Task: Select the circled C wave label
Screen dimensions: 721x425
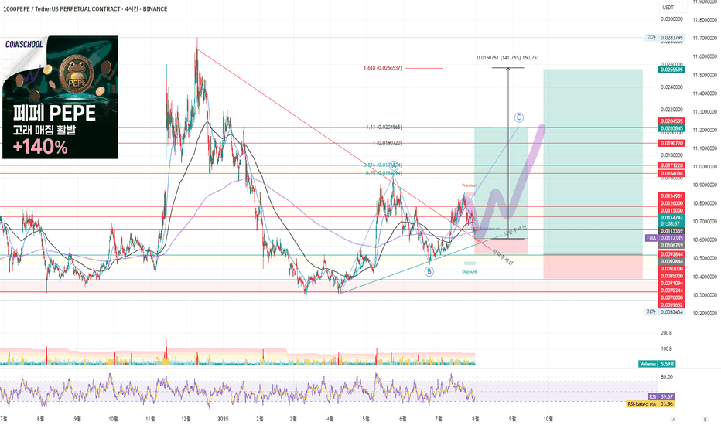Action: [x=518, y=117]
